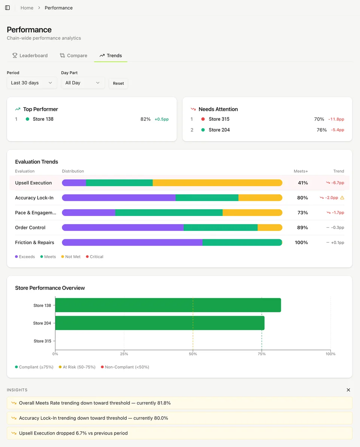Click the trend icon on Accuracy Lock-In insight
This screenshot has height=447, width=360.
click(x=13, y=418)
